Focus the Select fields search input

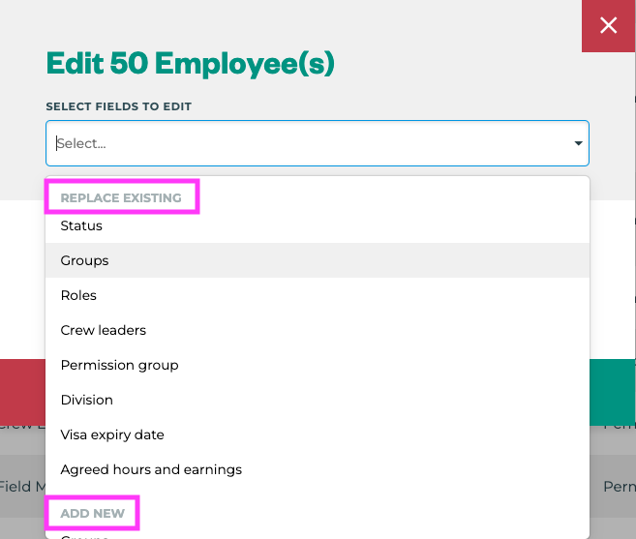pos(290,143)
